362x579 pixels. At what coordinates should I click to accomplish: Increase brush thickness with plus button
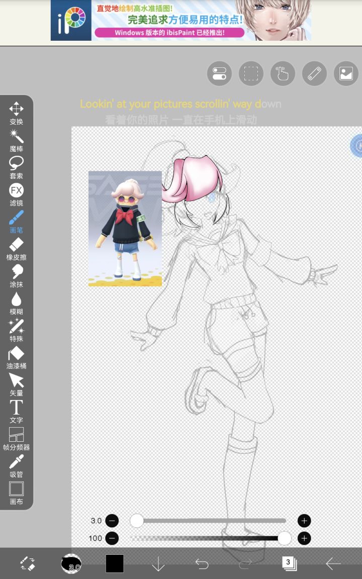[x=304, y=521]
